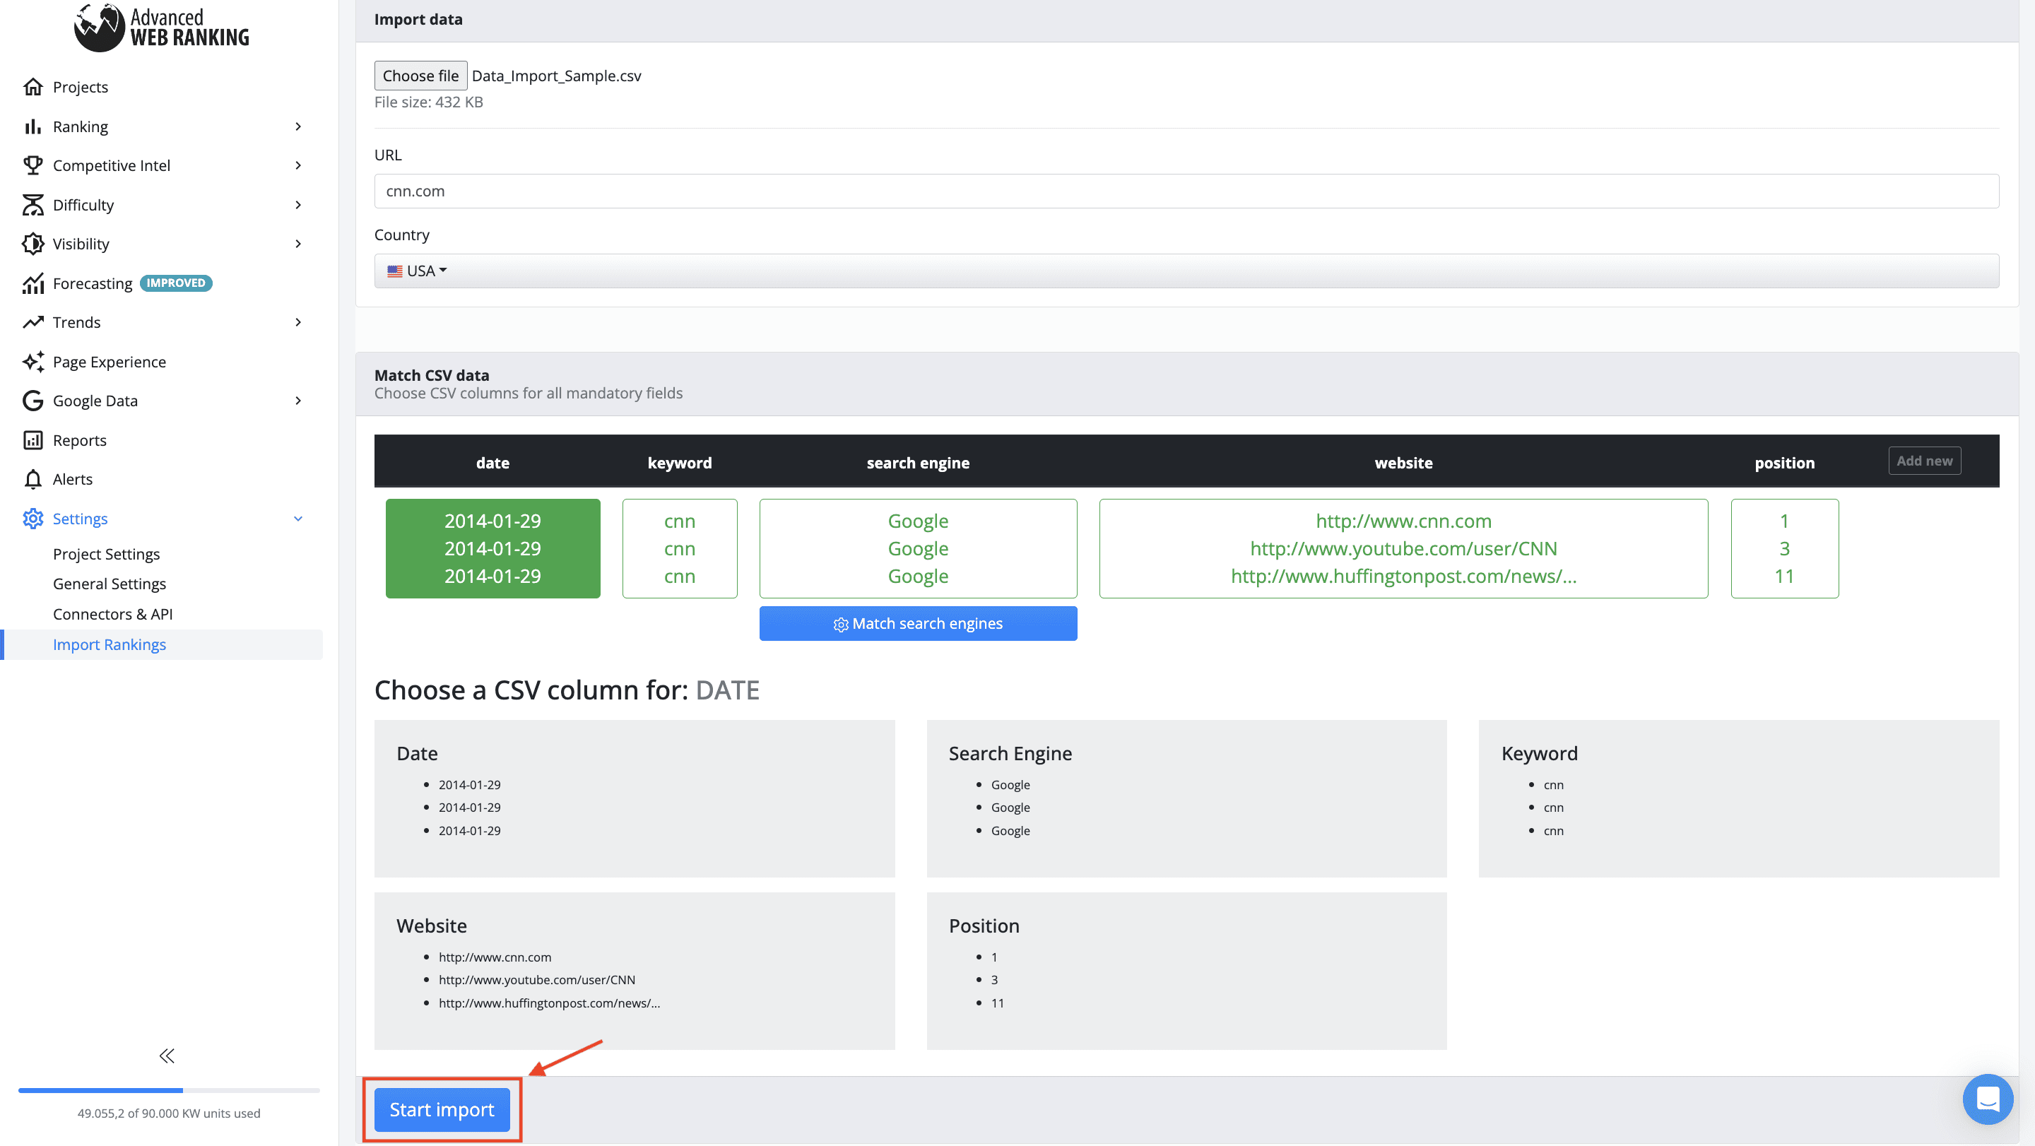Open General Settings
Image resolution: width=2035 pixels, height=1146 pixels.
click(109, 584)
